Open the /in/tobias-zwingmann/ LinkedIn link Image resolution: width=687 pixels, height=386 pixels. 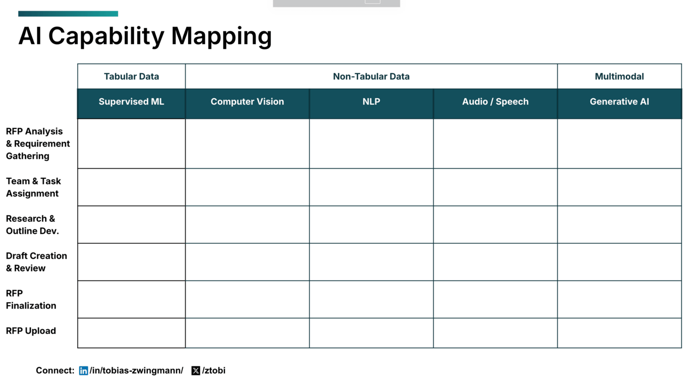pyautogui.click(x=136, y=371)
